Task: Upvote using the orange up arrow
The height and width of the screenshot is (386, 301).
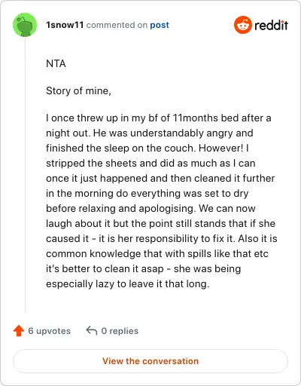Action: click(x=19, y=331)
